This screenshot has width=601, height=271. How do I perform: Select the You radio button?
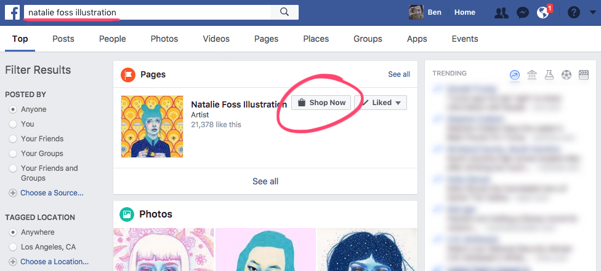13,124
